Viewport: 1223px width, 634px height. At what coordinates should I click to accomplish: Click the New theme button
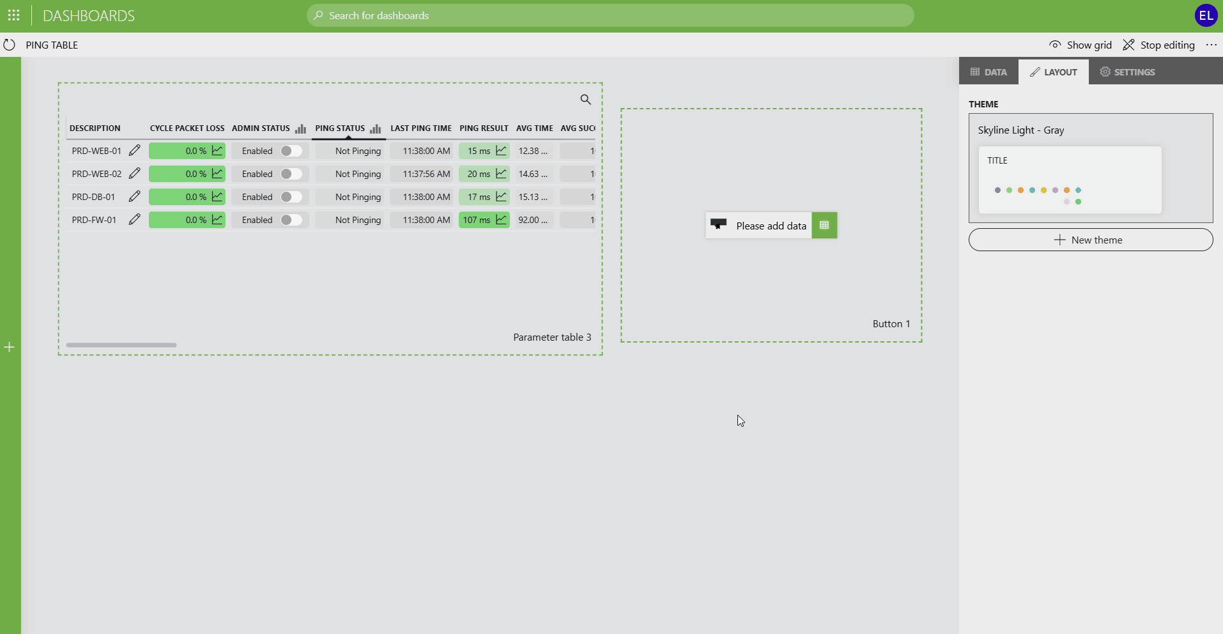click(x=1090, y=239)
